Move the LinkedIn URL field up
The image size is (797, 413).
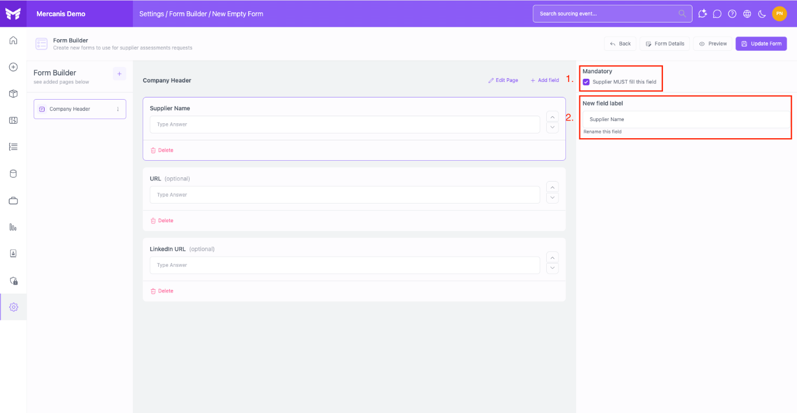tap(553, 257)
